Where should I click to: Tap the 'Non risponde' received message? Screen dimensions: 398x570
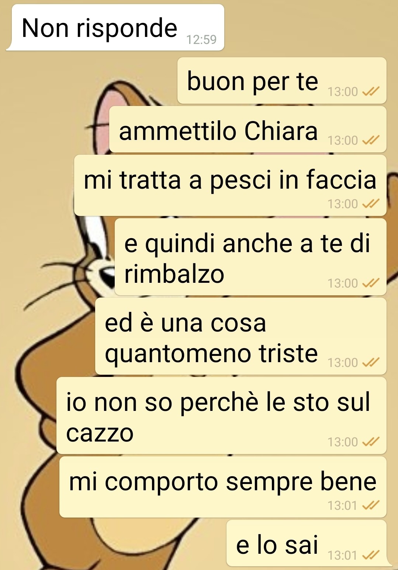(115, 28)
